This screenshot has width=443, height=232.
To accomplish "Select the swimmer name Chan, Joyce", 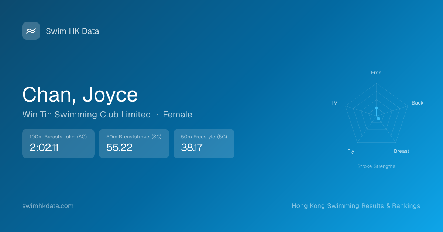I will [80, 95].
